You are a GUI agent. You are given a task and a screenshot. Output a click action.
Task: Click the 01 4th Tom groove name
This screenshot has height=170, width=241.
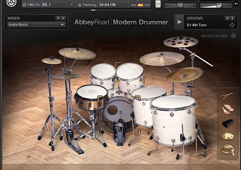[197, 25]
